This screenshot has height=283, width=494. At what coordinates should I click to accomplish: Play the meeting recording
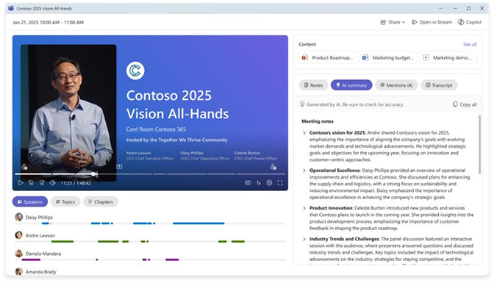point(21,183)
